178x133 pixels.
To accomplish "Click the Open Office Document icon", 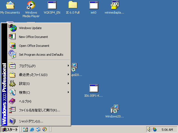I will 12,45.
